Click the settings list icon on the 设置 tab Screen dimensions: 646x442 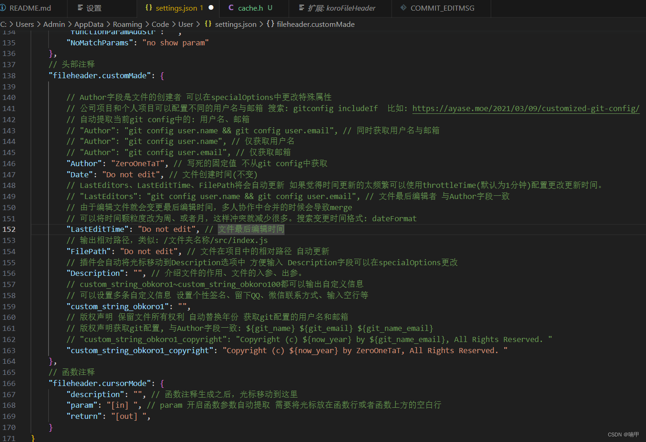coord(80,8)
